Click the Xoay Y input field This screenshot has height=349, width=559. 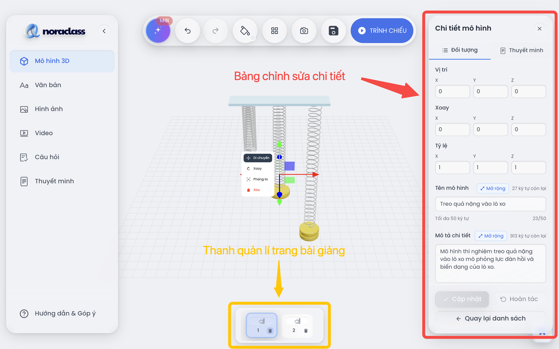coord(490,130)
